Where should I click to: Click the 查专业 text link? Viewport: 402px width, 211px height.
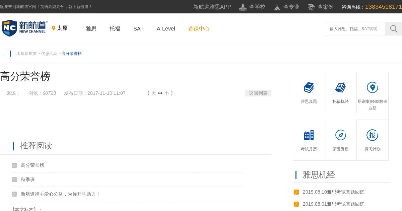click(x=291, y=7)
